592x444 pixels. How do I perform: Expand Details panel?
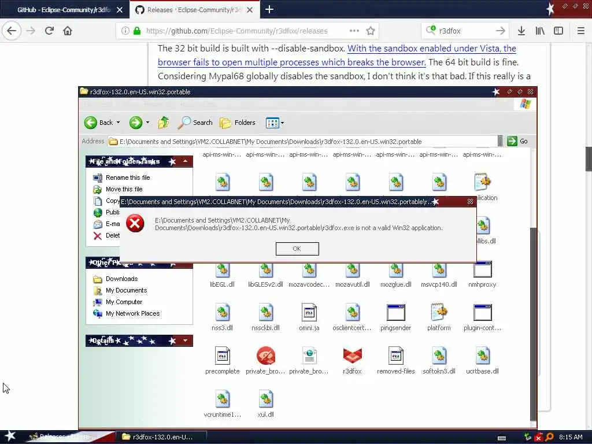coord(185,341)
